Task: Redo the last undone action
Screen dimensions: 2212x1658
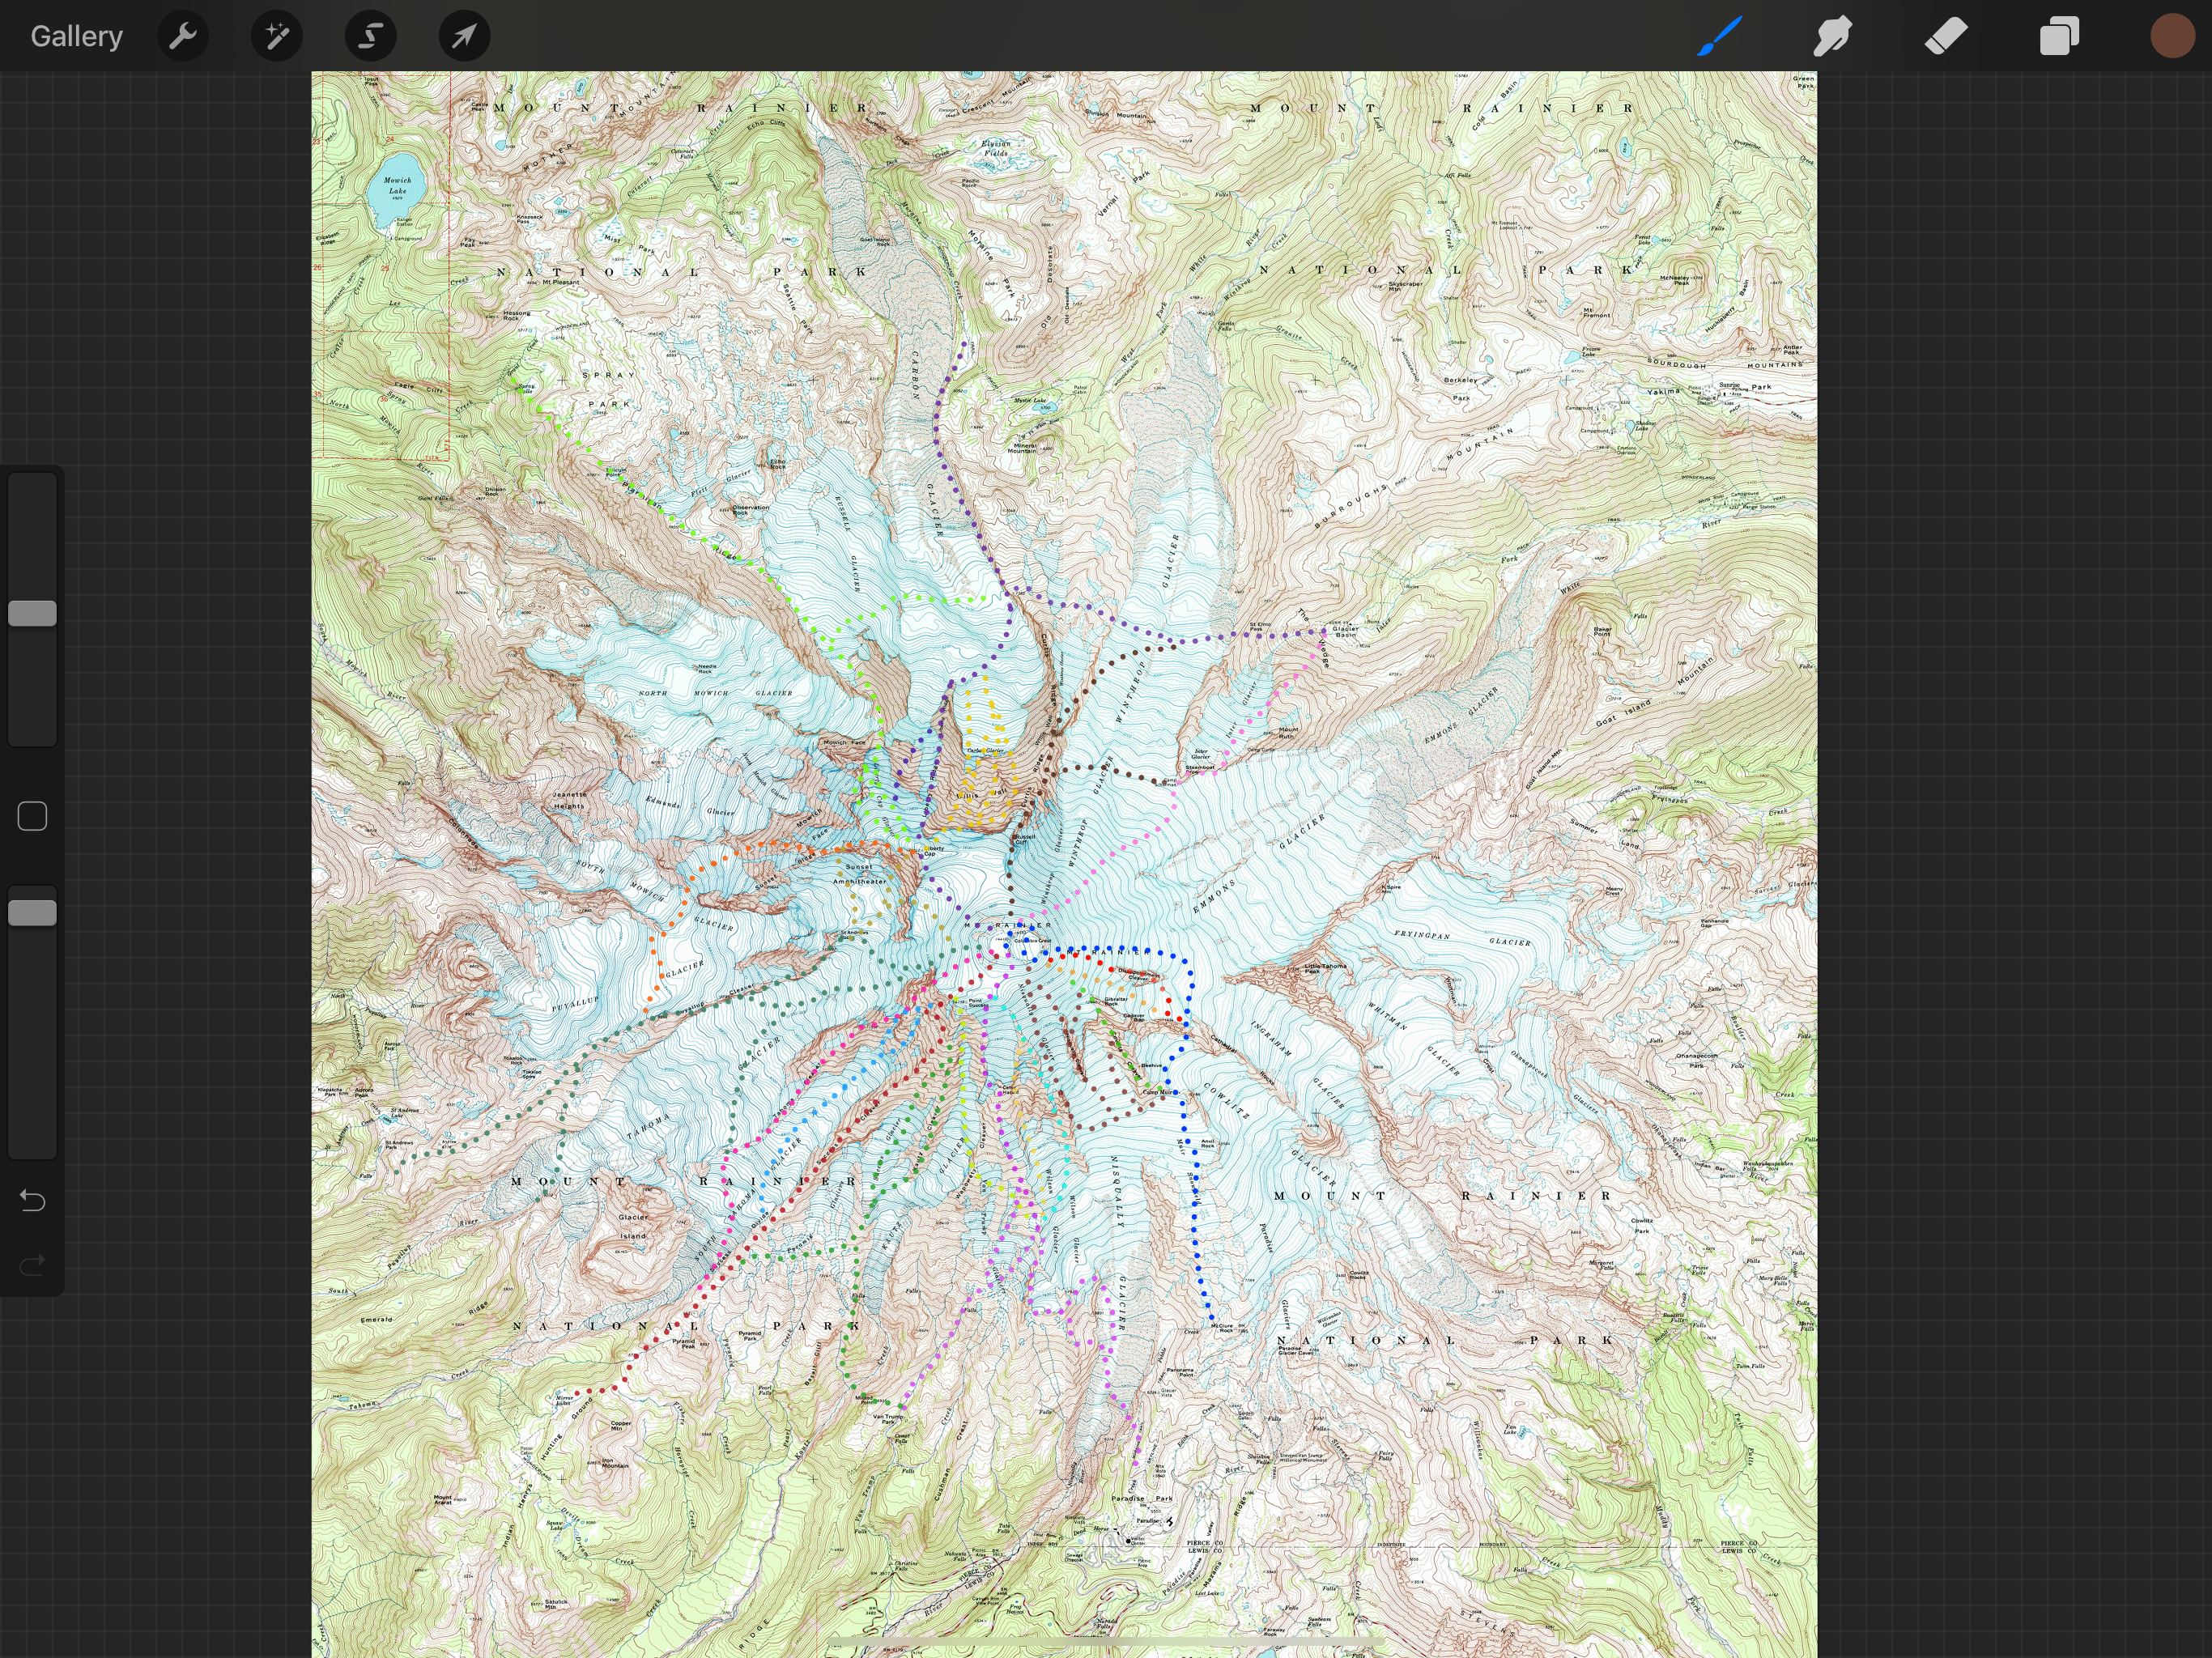Action: pyautogui.click(x=32, y=1265)
